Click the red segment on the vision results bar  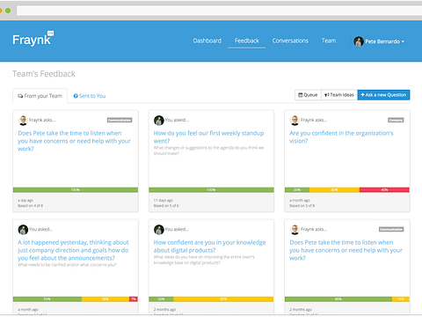coord(384,190)
